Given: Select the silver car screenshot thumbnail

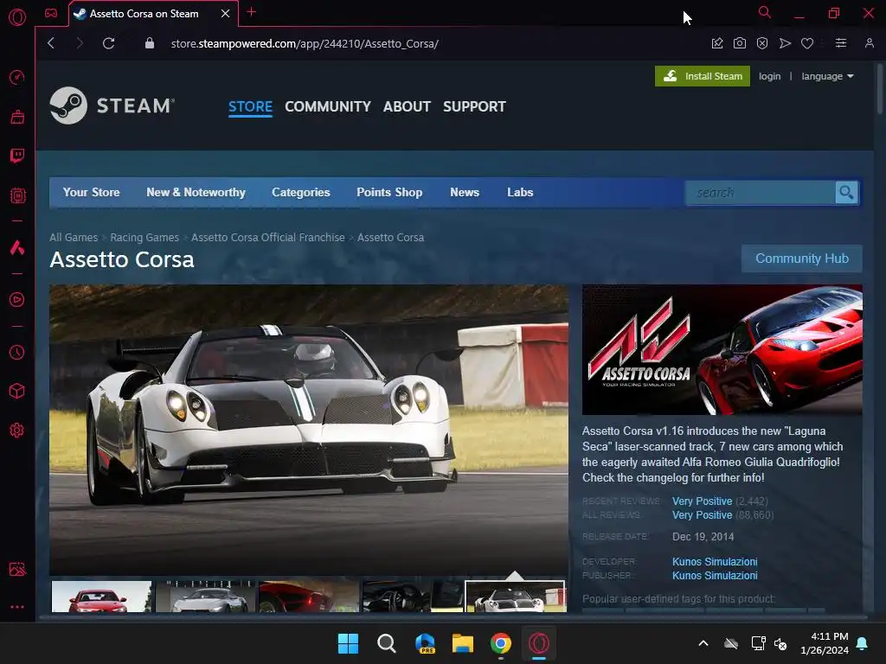Looking at the screenshot, I should (x=205, y=597).
